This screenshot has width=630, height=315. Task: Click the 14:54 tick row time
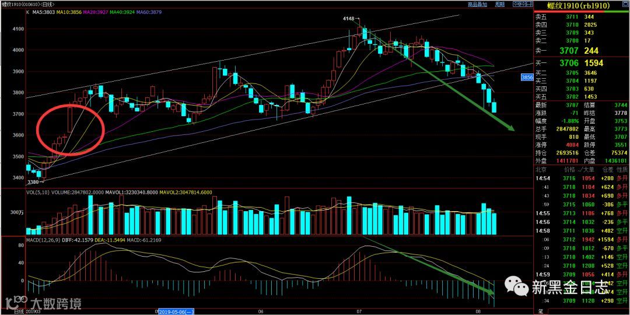tap(542, 178)
